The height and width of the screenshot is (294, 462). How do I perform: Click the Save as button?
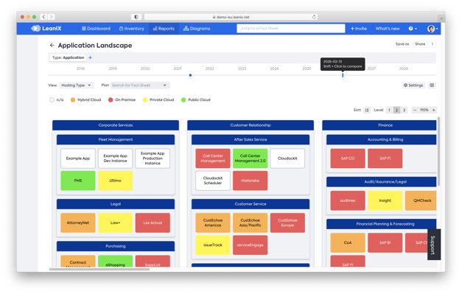pos(402,44)
